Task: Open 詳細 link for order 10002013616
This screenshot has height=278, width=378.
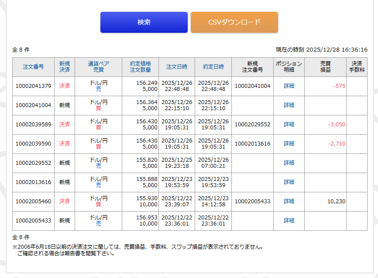Action: [289, 182]
